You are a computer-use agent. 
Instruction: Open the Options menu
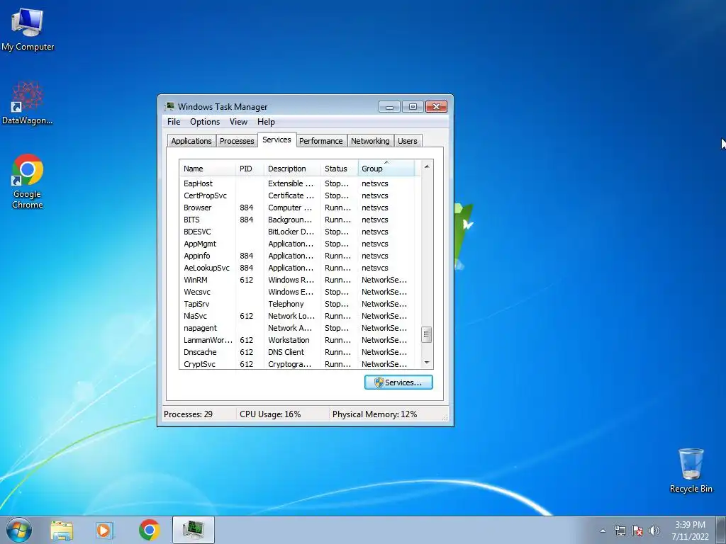coord(205,122)
